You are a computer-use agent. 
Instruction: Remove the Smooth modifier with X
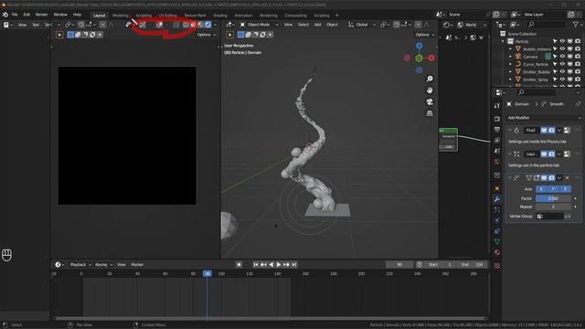pyautogui.click(x=568, y=178)
